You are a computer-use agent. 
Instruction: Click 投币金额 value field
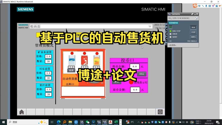[x=135, y=66]
